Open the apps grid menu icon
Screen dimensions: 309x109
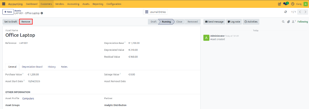coord(4,4)
